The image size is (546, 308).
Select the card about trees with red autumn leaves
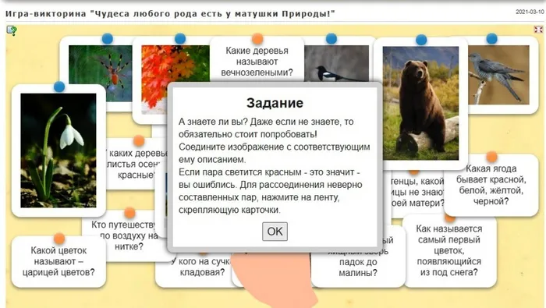136,164
